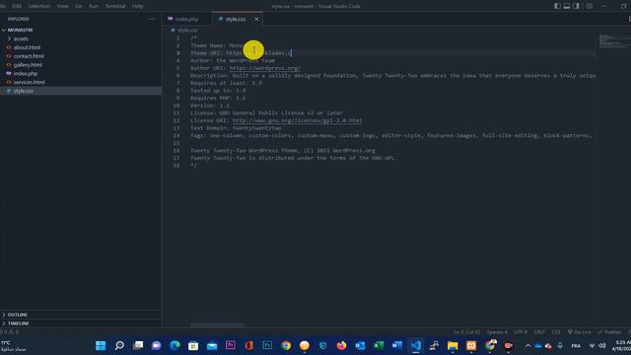Click the Prettier status bar item
The height and width of the screenshot is (355, 631).
[609, 332]
